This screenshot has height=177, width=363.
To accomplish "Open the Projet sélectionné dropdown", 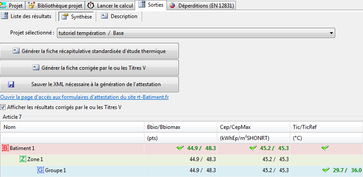I will click(196, 33).
